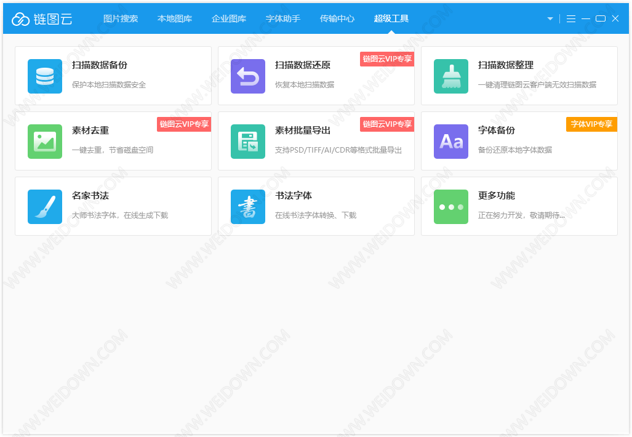Go to 字体助手 tab

[283, 18]
